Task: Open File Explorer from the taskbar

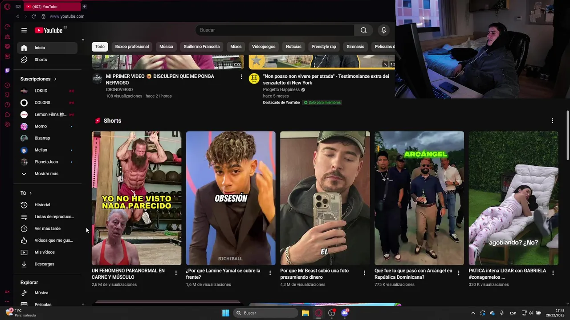Action: 305,313
